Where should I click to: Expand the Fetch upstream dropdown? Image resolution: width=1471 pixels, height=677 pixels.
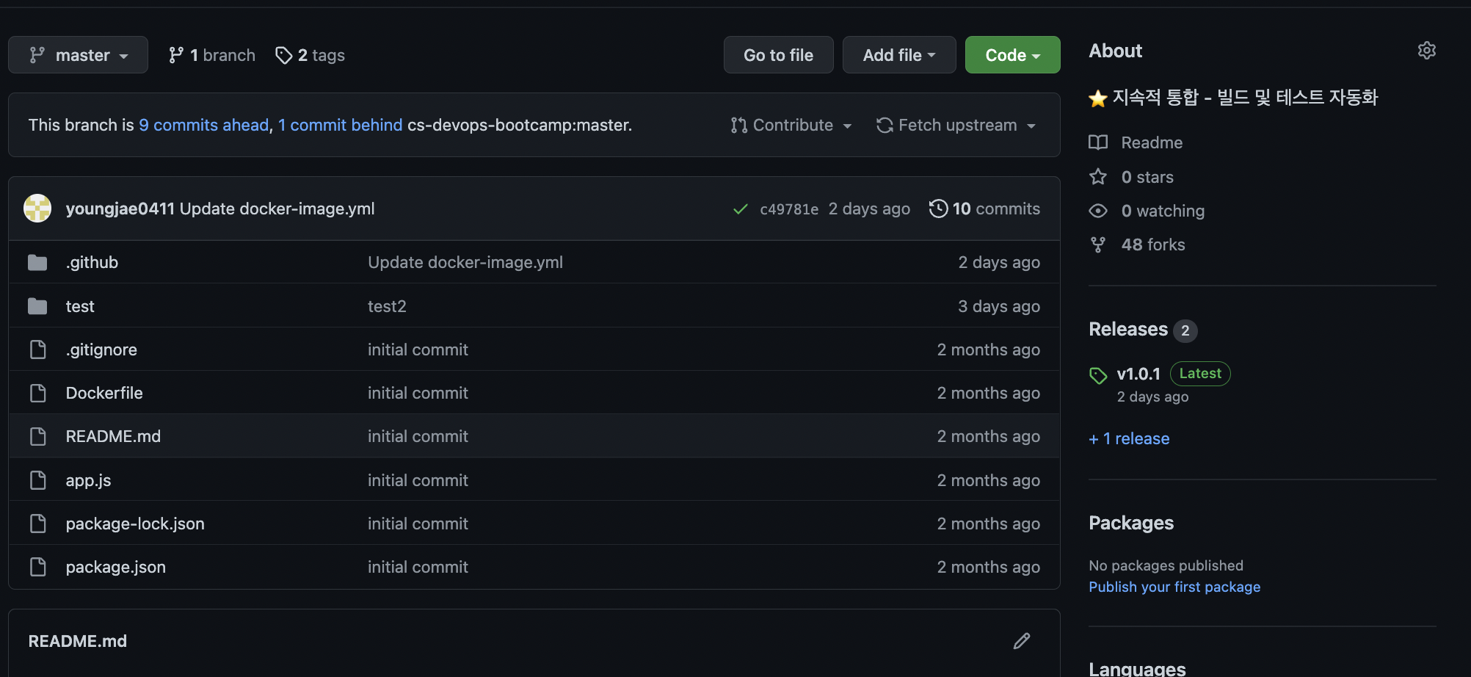(x=956, y=125)
